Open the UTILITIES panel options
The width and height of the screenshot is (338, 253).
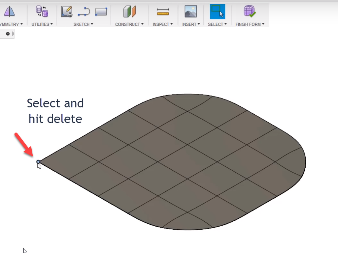(x=42, y=24)
